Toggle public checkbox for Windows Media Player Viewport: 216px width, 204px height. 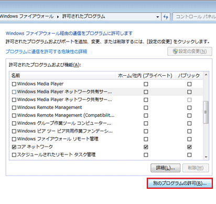click(189, 84)
